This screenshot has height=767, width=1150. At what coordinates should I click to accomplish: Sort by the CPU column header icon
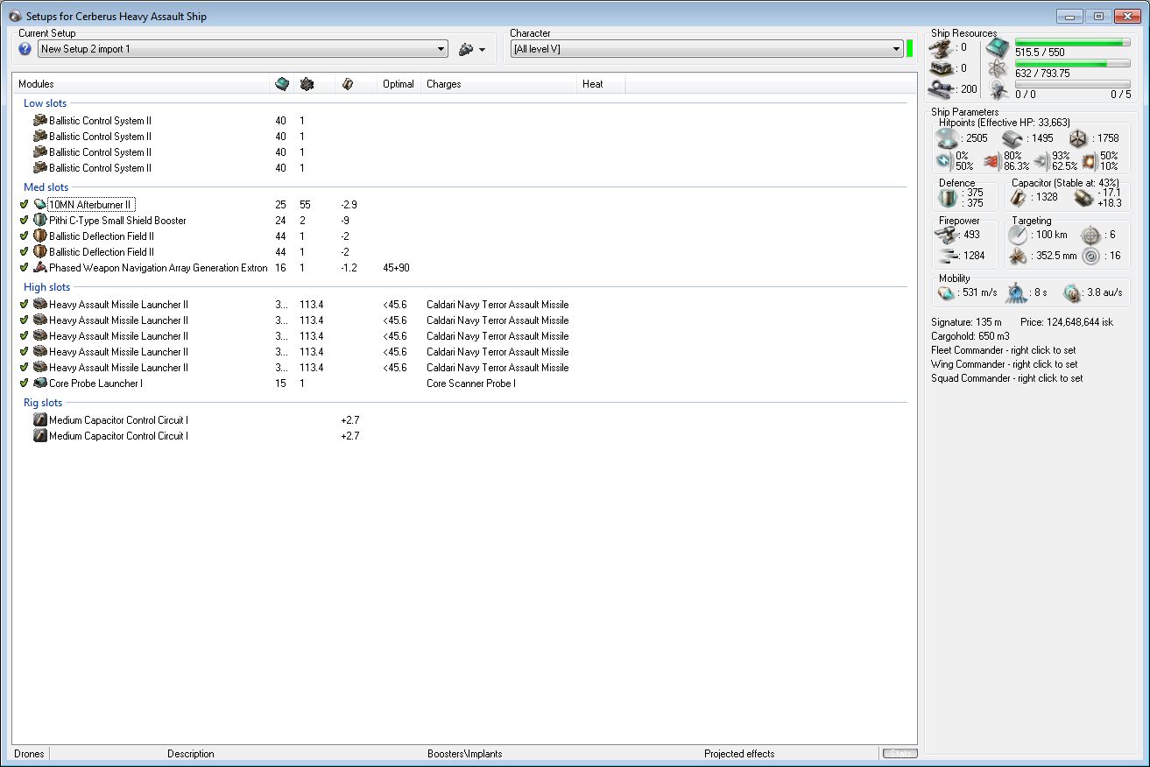tap(281, 84)
